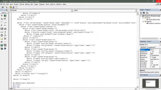161x90 pixels.
Task: Toggle Full Module View at code window bottom
Action: pyautogui.click(x=12, y=89)
